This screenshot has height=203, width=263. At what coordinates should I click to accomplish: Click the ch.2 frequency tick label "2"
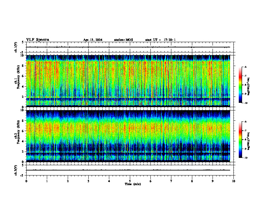pyautogui.click(x=23, y=152)
